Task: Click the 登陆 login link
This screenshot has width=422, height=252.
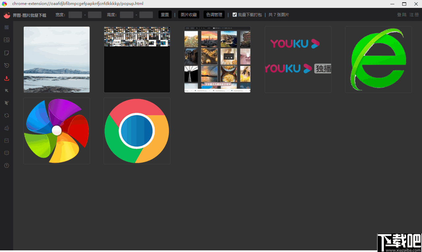Action: (402, 15)
